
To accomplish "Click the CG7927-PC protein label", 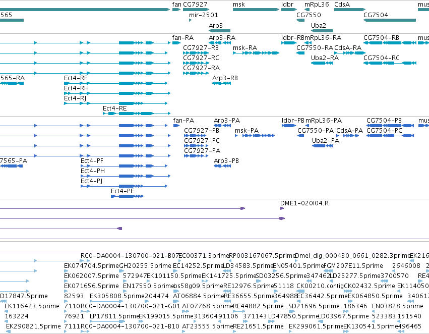I will [x=202, y=140].
